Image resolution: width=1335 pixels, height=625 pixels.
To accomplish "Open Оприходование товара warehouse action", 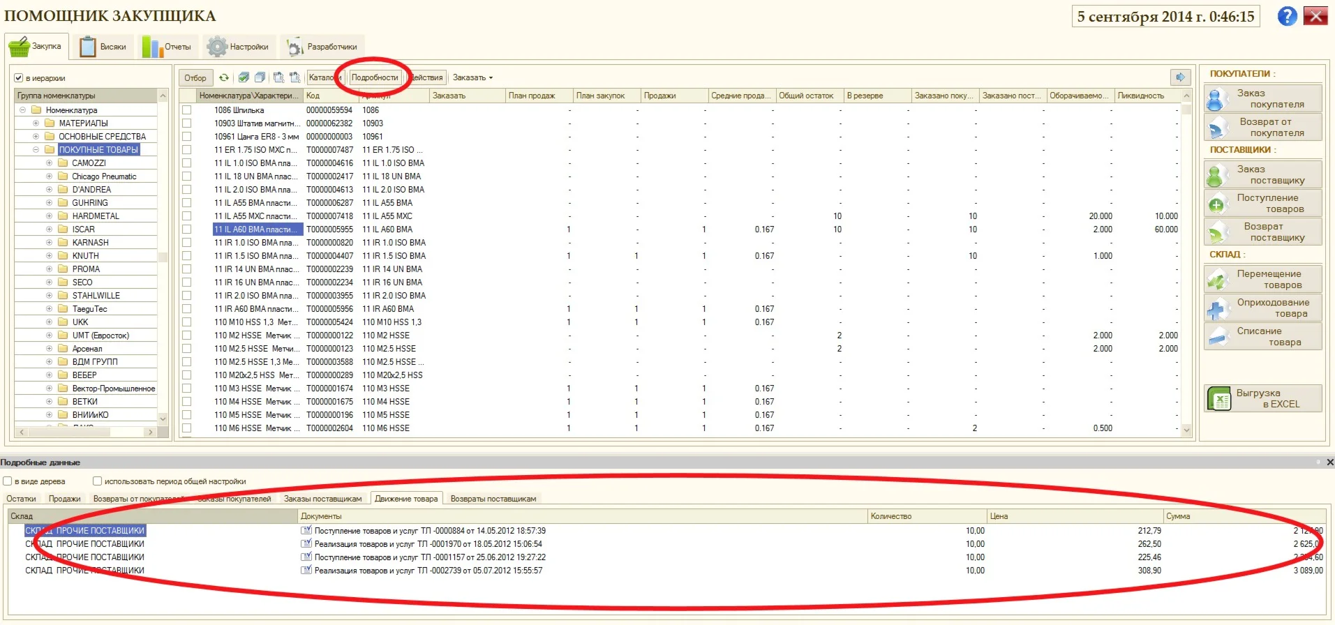I will tap(1263, 308).
